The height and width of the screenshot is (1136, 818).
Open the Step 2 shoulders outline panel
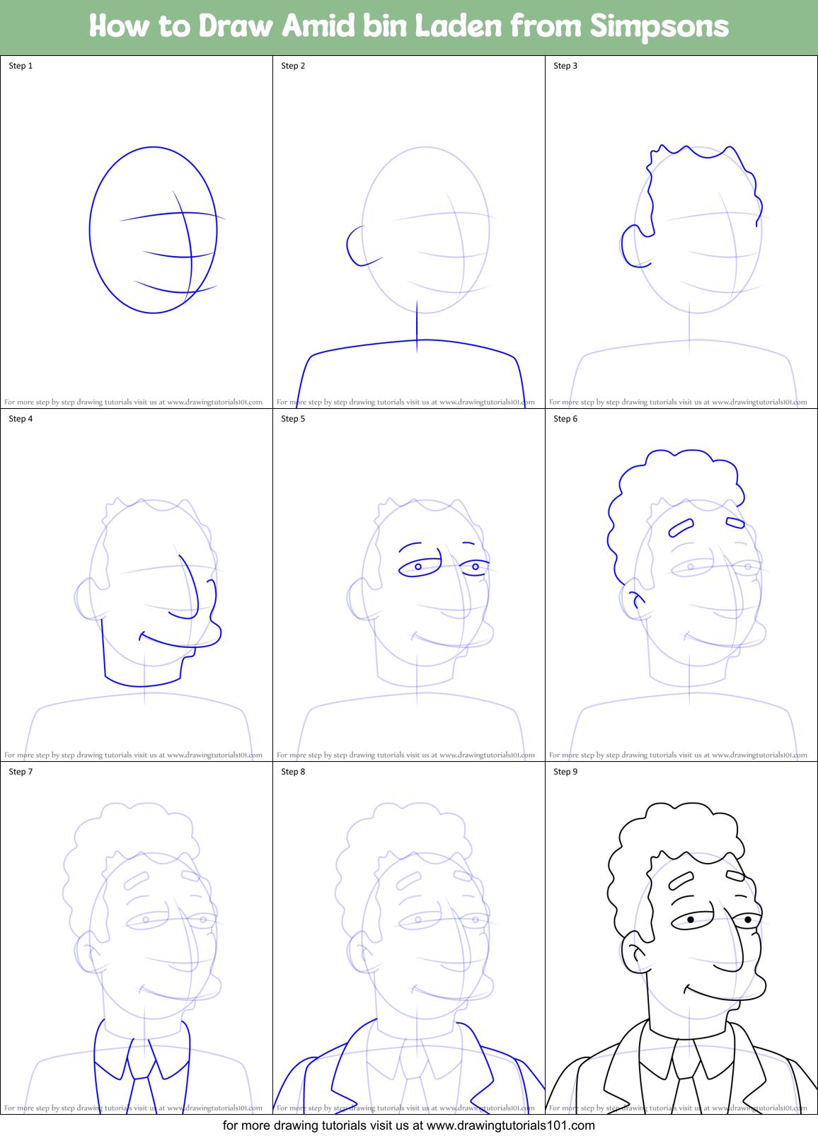coord(409,232)
